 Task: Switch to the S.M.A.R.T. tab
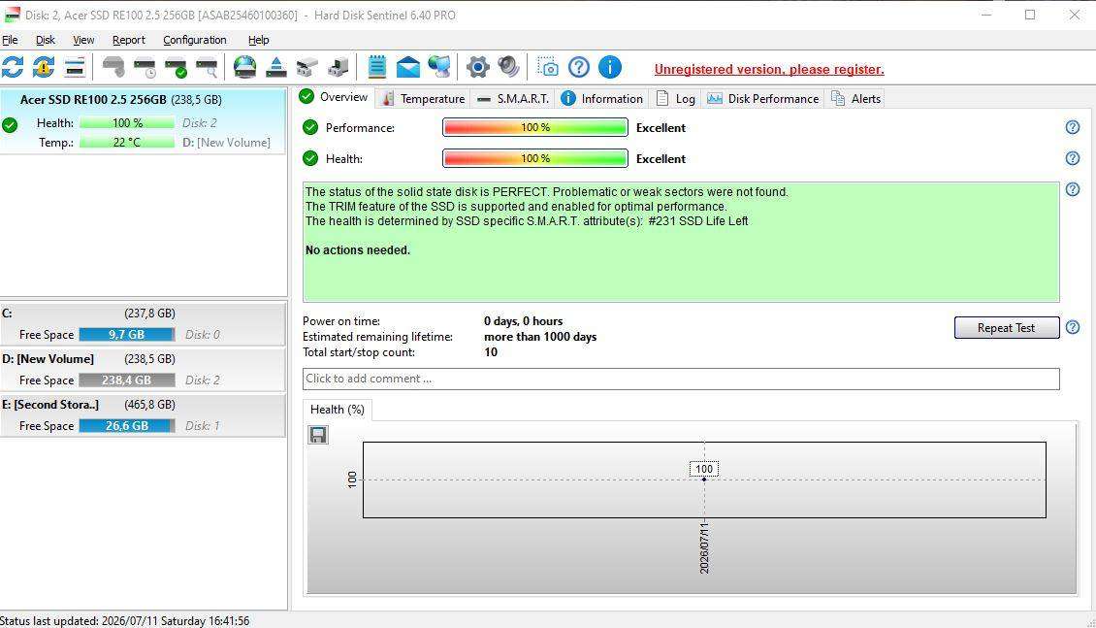pyautogui.click(x=512, y=99)
